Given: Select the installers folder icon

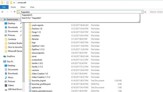Looking at the screenshot, I should [30, 36].
